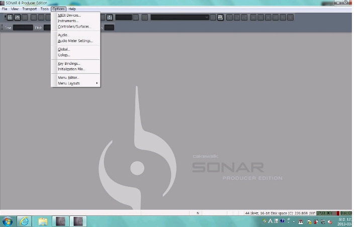Click the blue help question tray icon

tap(282, 221)
